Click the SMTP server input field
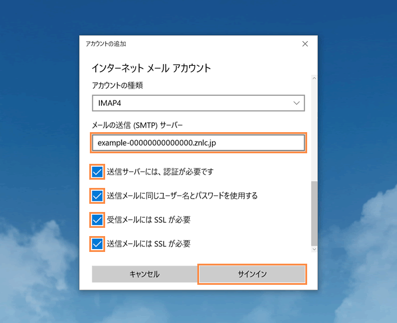Screen dimensions: 397x323 pyautogui.click(x=198, y=143)
